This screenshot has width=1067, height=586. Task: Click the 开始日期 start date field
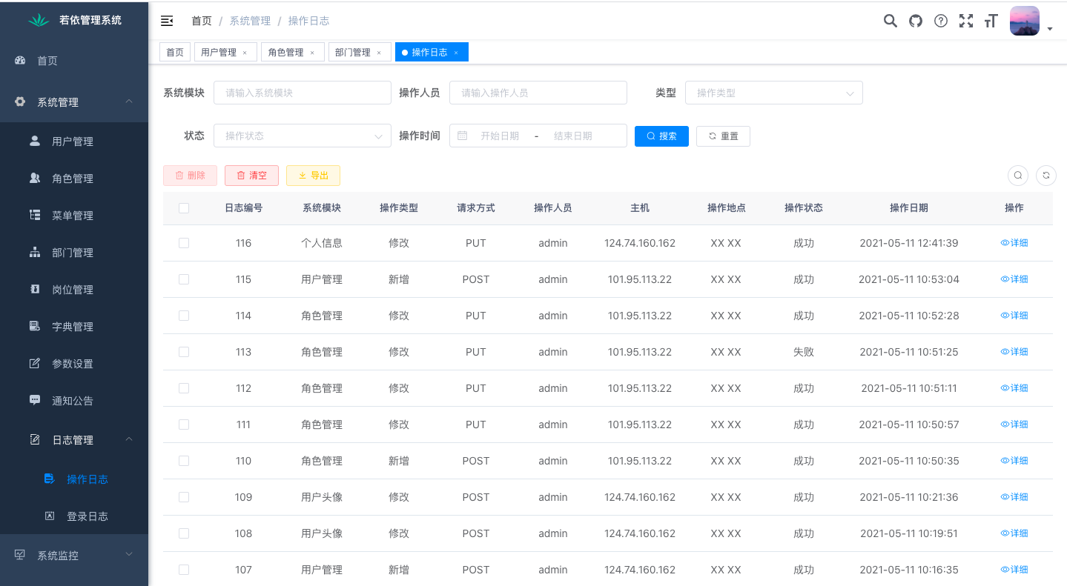pos(500,136)
